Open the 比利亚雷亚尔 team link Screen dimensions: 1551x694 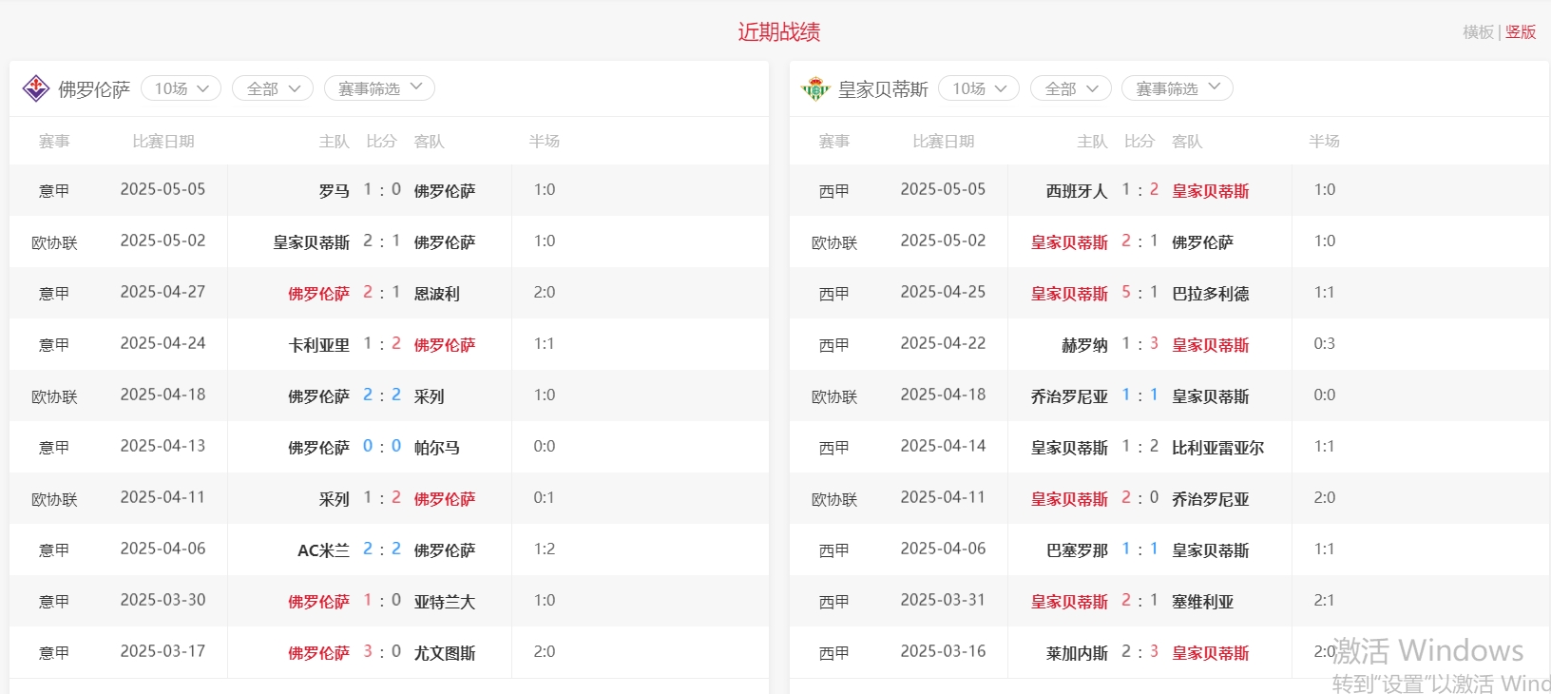tap(1217, 448)
